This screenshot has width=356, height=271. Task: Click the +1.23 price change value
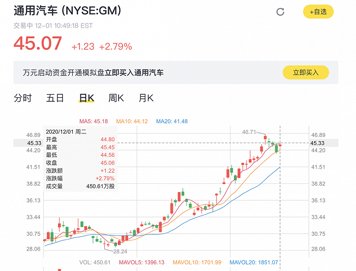pyautogui.click(x=83, y=46)
